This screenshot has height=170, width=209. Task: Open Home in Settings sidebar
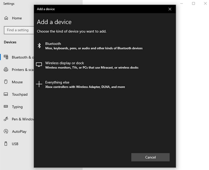click(x=17, y=18)
